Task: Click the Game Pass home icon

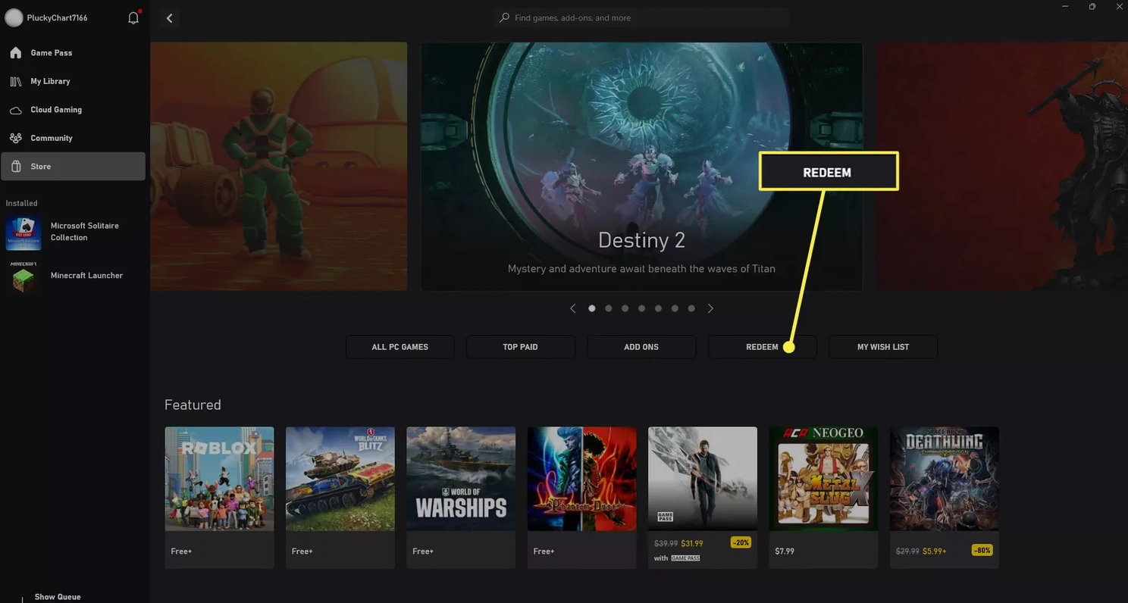Action: click(15, 53)
